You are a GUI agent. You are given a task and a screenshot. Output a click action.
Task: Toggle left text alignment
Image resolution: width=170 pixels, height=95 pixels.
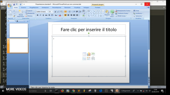pos(65,15)
